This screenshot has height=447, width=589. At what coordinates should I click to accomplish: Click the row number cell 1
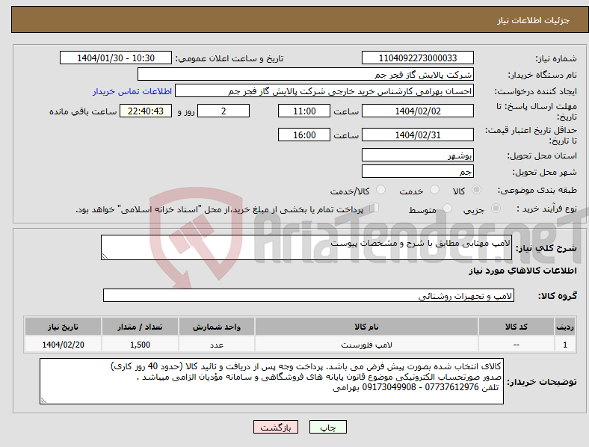pos(565,345)
